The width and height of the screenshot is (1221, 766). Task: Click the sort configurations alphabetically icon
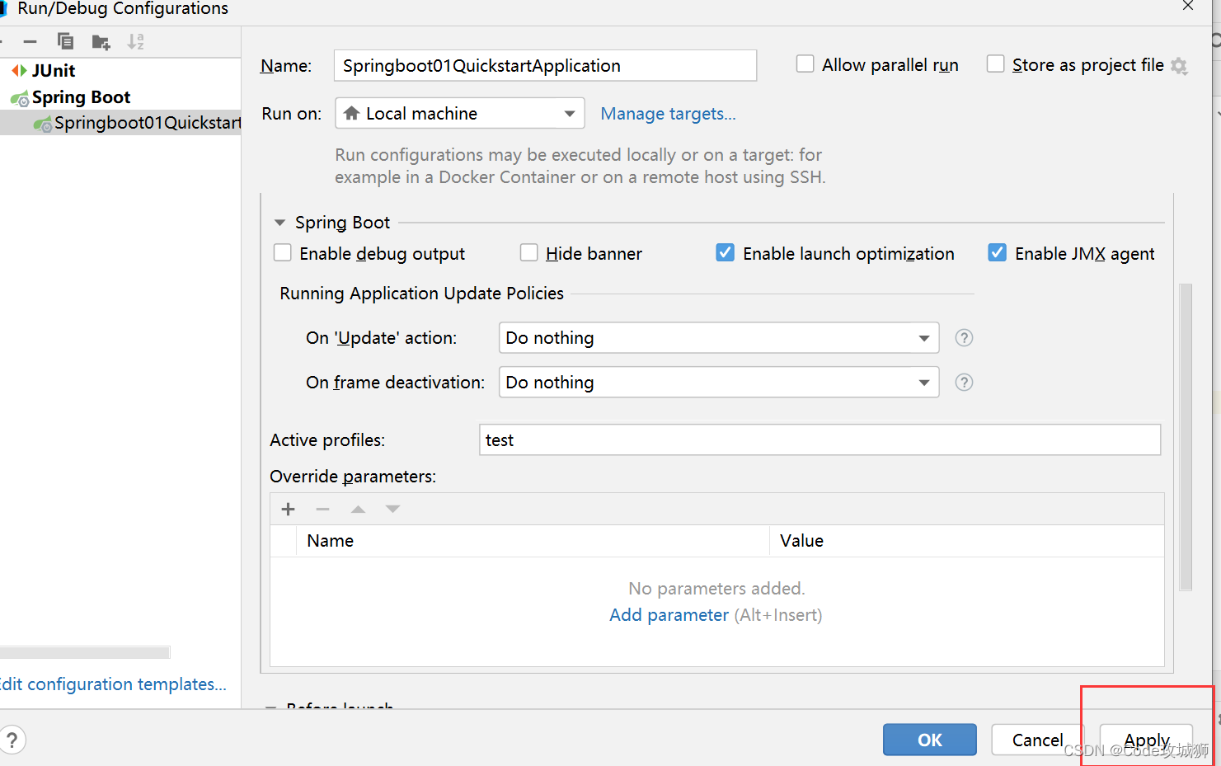136,41
